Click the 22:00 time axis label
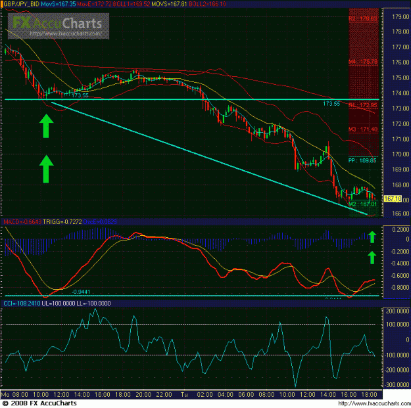Screen dimensions: 411x408 click(164, 394)
